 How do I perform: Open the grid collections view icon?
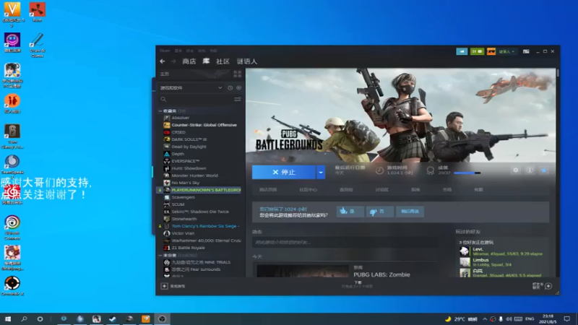pyautogui.click(x=238, y=74)
